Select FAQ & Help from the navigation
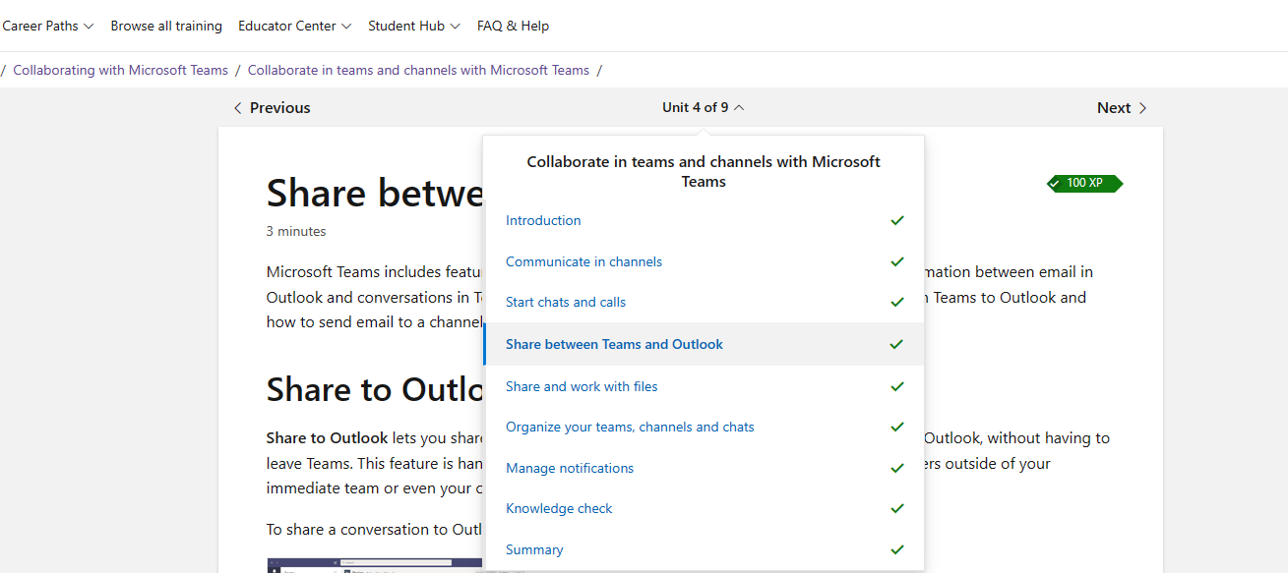 [x=513, y=26]
